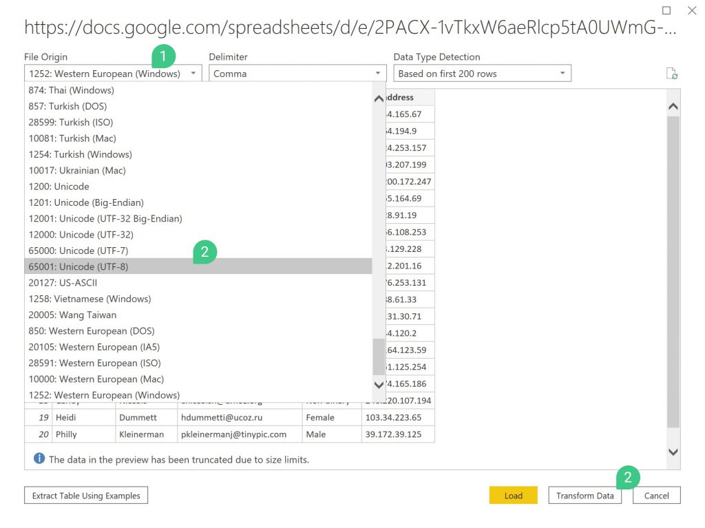The height and width of the screenshot is (528, 705).
Task: Click preview pane scroll down arrow
Action: [x=673, y=452]
